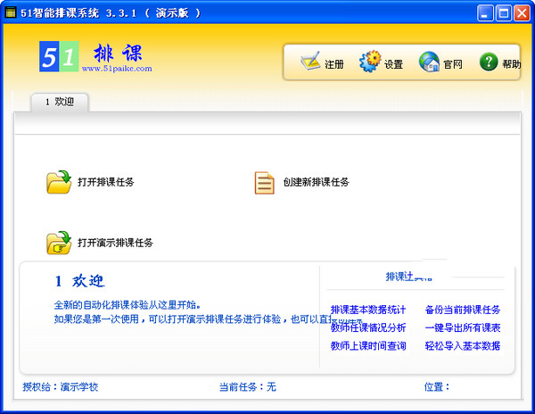This screenshot has width=535, height=414.
Task: Click 授权给：演示学校 status text
Action: click(61, 386)
